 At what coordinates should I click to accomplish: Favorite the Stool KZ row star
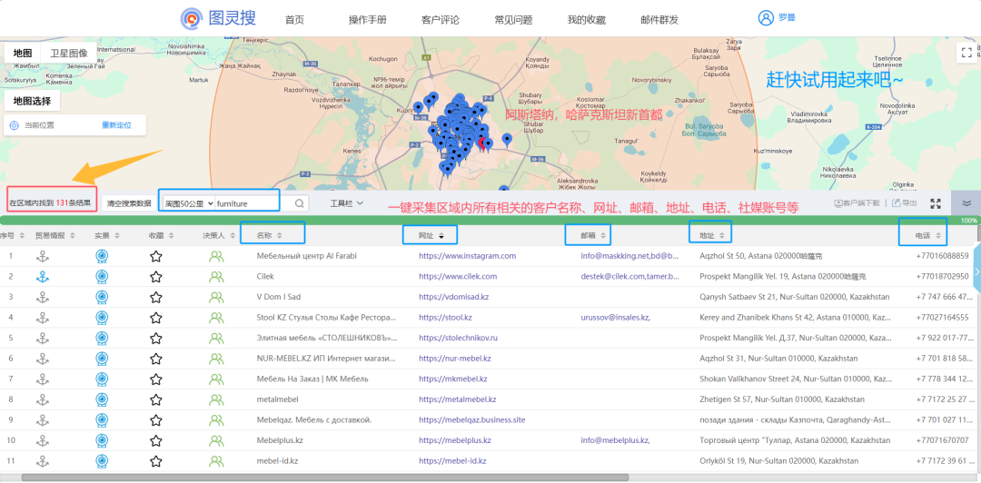156,317
